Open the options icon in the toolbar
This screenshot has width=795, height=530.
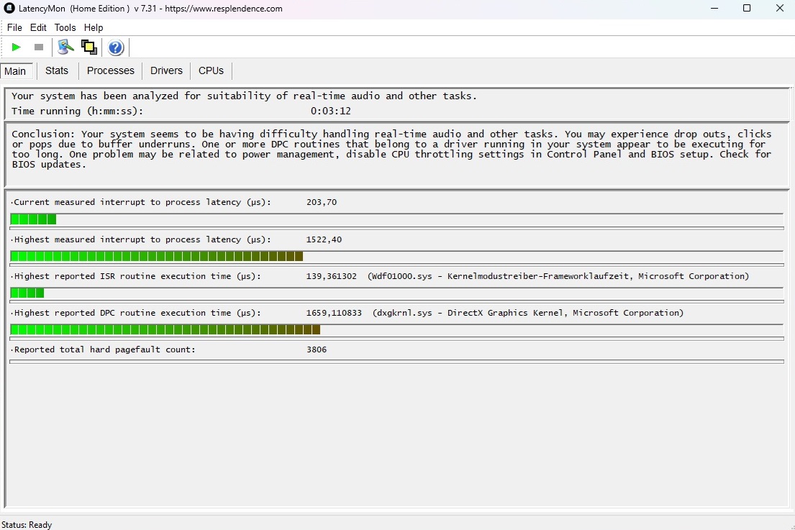coord(65,47)
